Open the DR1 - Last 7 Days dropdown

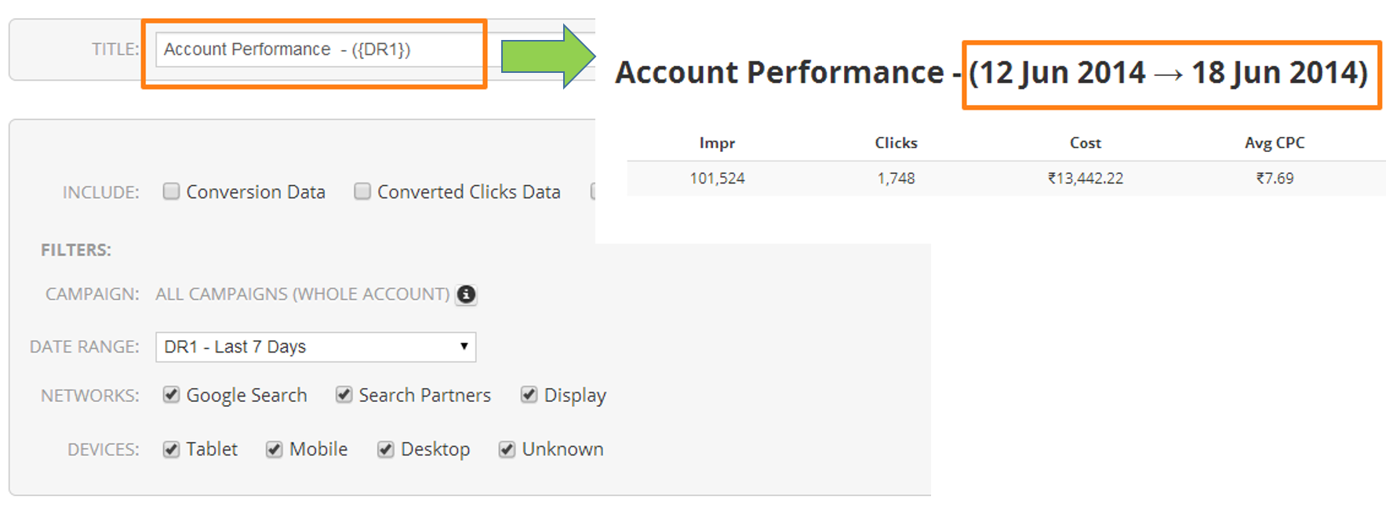click(315, 347)
